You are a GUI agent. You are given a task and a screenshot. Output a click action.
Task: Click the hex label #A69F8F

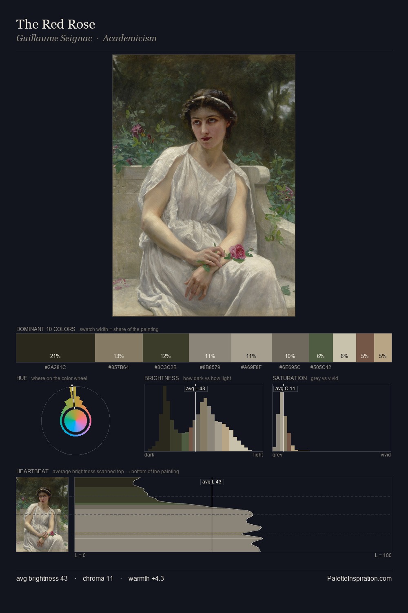[x=251, y=367]
